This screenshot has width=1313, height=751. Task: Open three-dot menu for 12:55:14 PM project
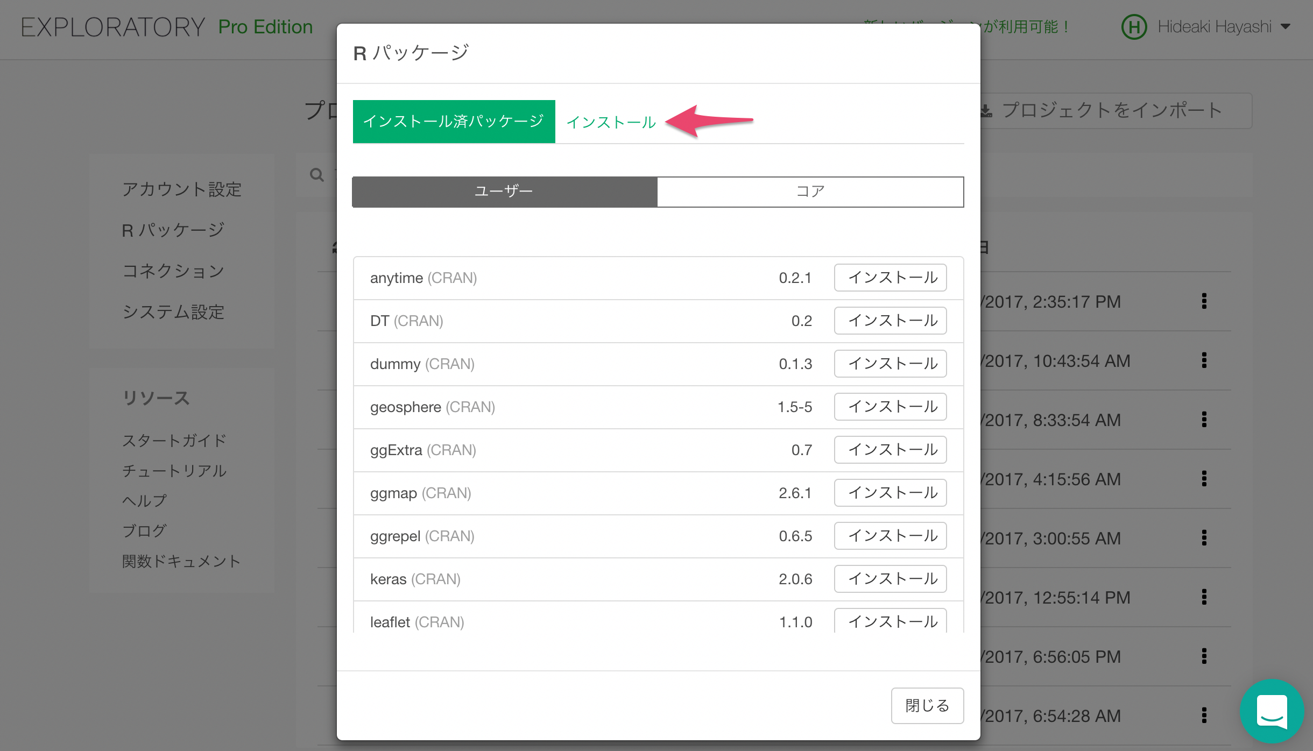[x=1204, y=597]
